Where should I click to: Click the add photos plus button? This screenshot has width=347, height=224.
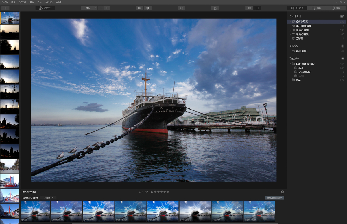pyautogui.click(x=5, y=8)
